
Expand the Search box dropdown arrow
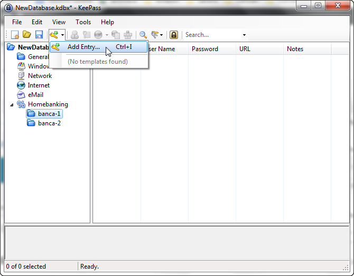point(244,35)
